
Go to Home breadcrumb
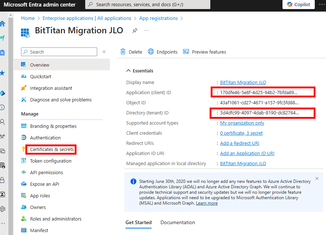coord(28,18)
